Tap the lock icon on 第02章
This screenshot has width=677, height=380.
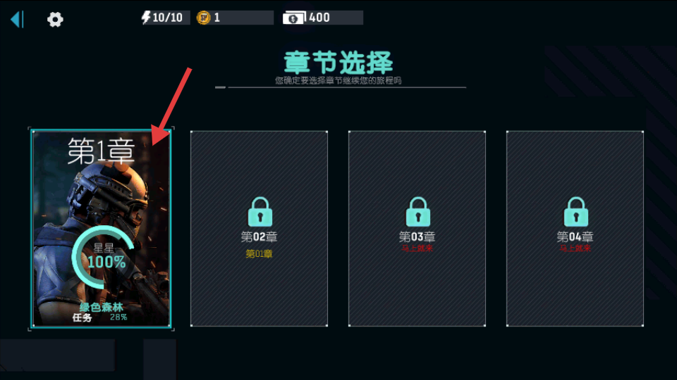(x=260, y=212)
